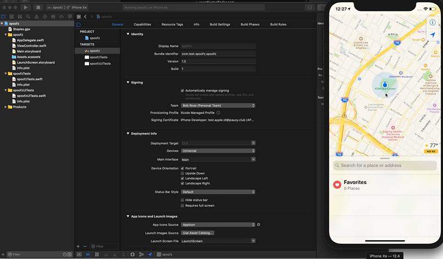
Task: Click Simulate Location arrow in debug bar
Action: [x=150, y=254]
